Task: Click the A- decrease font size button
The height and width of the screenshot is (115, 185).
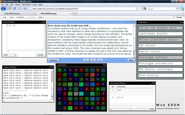Action: (86, 60)
